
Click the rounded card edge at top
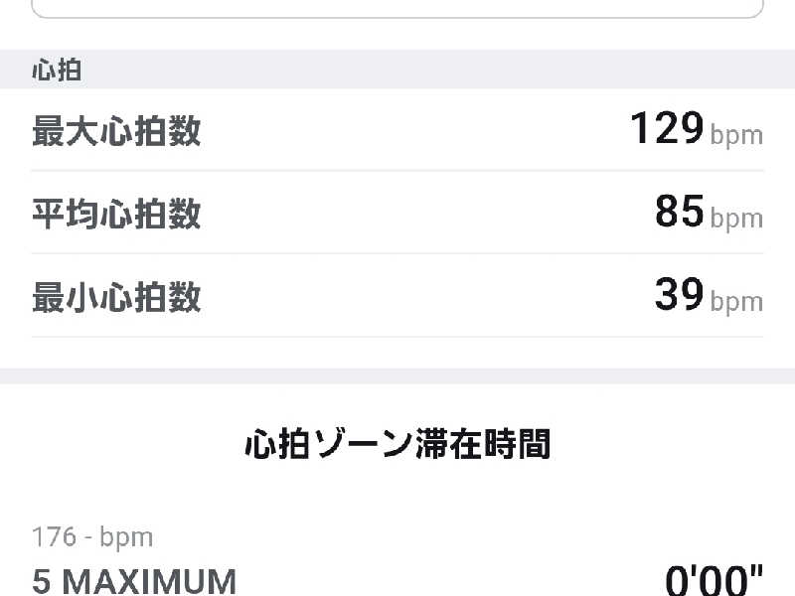(397, 17)
